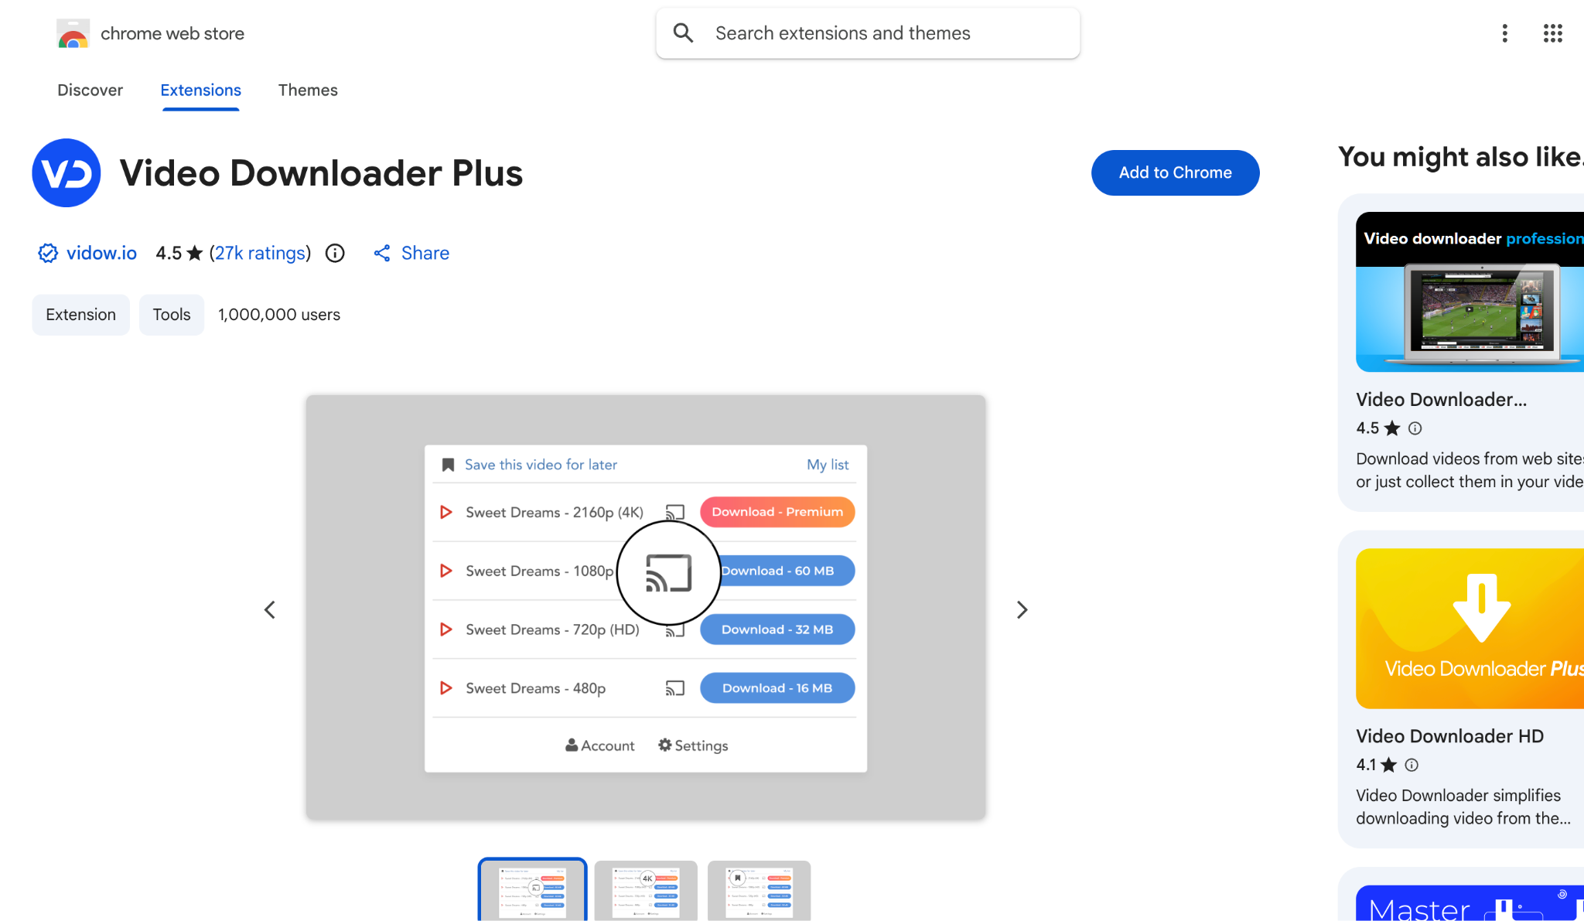1584x921 pixels.
Task: Click the Add to Chrome button
Action: [1175, 172]
